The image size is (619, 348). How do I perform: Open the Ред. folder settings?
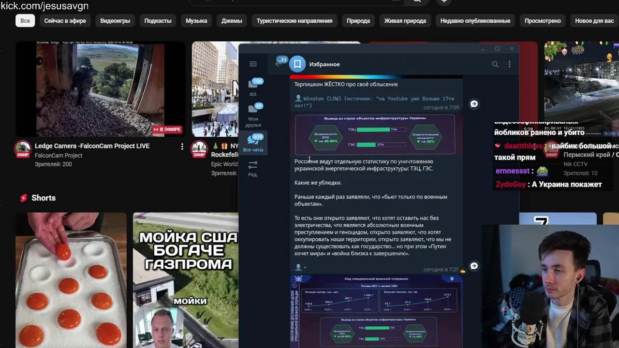tap(253, 169)
